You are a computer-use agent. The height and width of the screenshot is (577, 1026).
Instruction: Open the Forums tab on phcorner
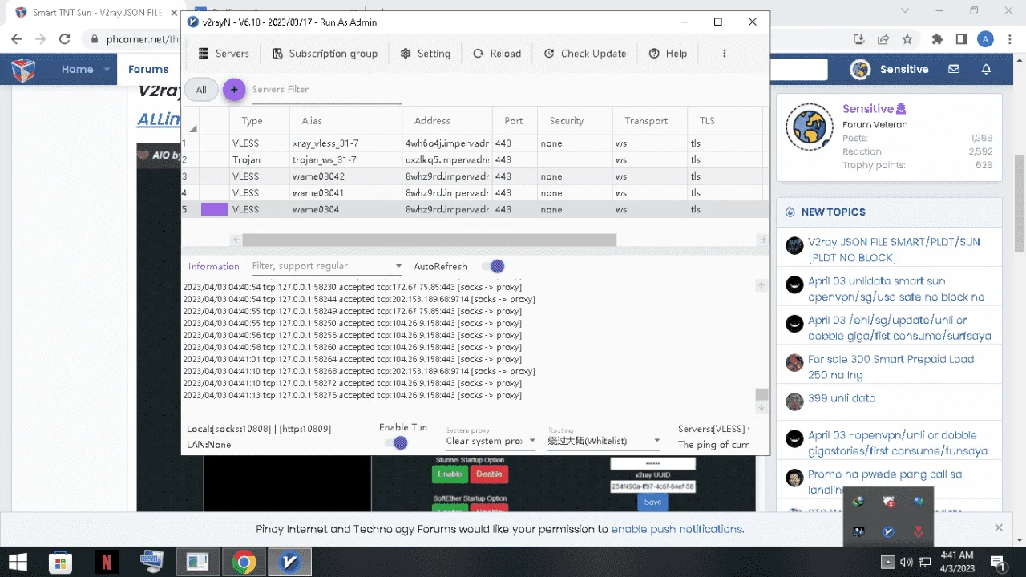click(x=148, y=69)
